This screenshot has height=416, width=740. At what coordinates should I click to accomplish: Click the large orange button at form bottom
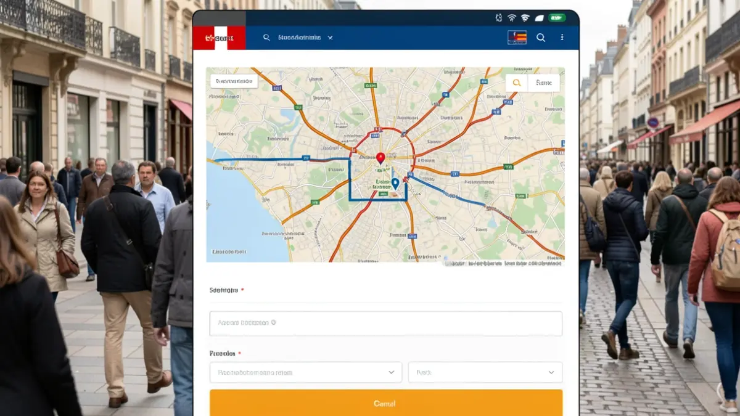(386, 403)
